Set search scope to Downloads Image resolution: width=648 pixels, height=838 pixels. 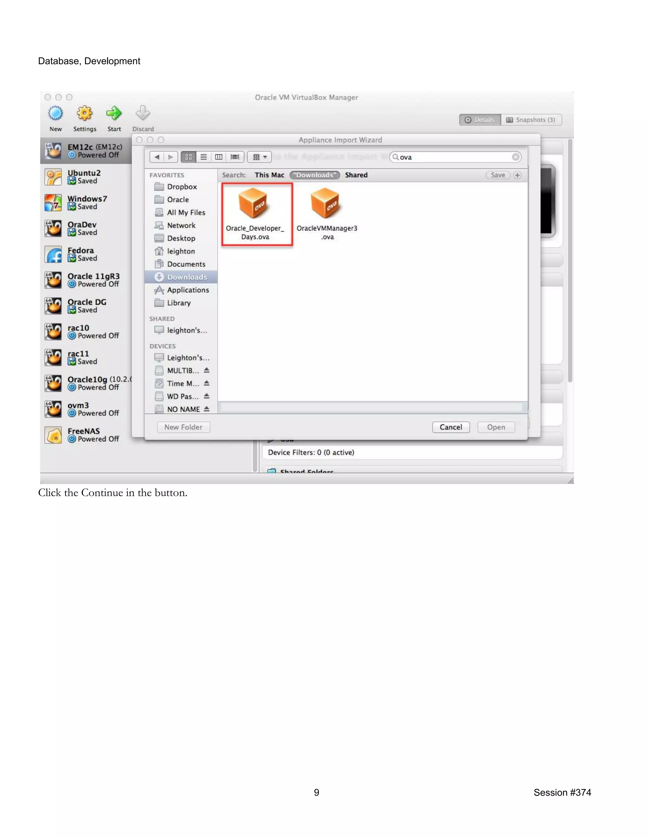click(x=315, y=175)
